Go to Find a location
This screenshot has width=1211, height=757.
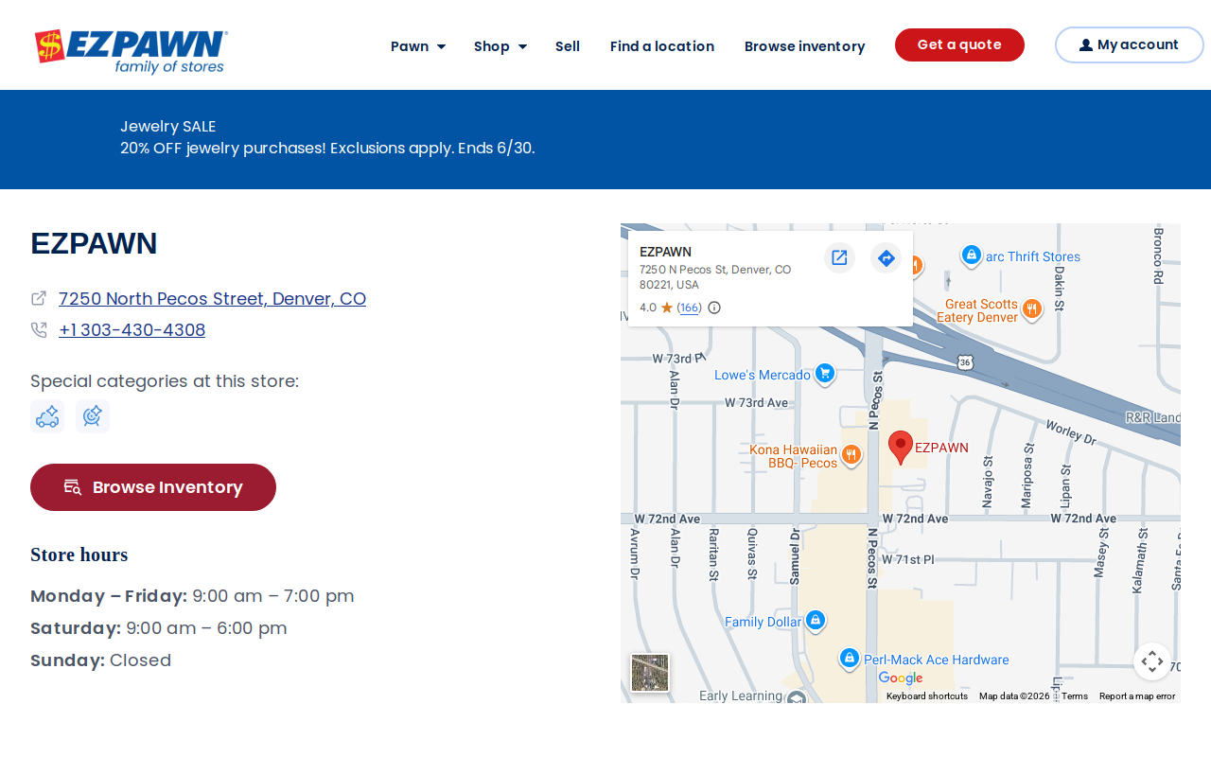[662, 46]
